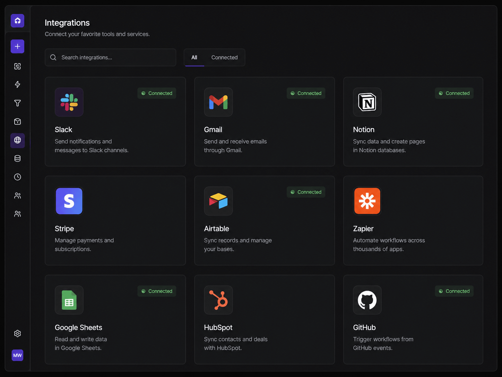The height and width of the screenshot is (377, 502).
Task: Open the database cylinder sidebar icon
Action: (17, 159)
